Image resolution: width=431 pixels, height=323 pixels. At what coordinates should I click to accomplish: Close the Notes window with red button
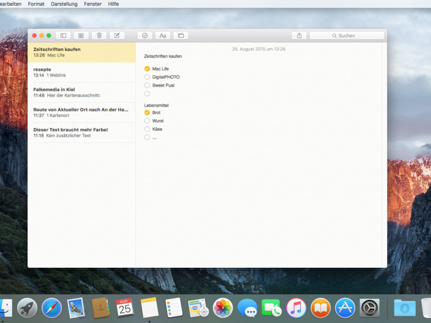pos(34,35)
